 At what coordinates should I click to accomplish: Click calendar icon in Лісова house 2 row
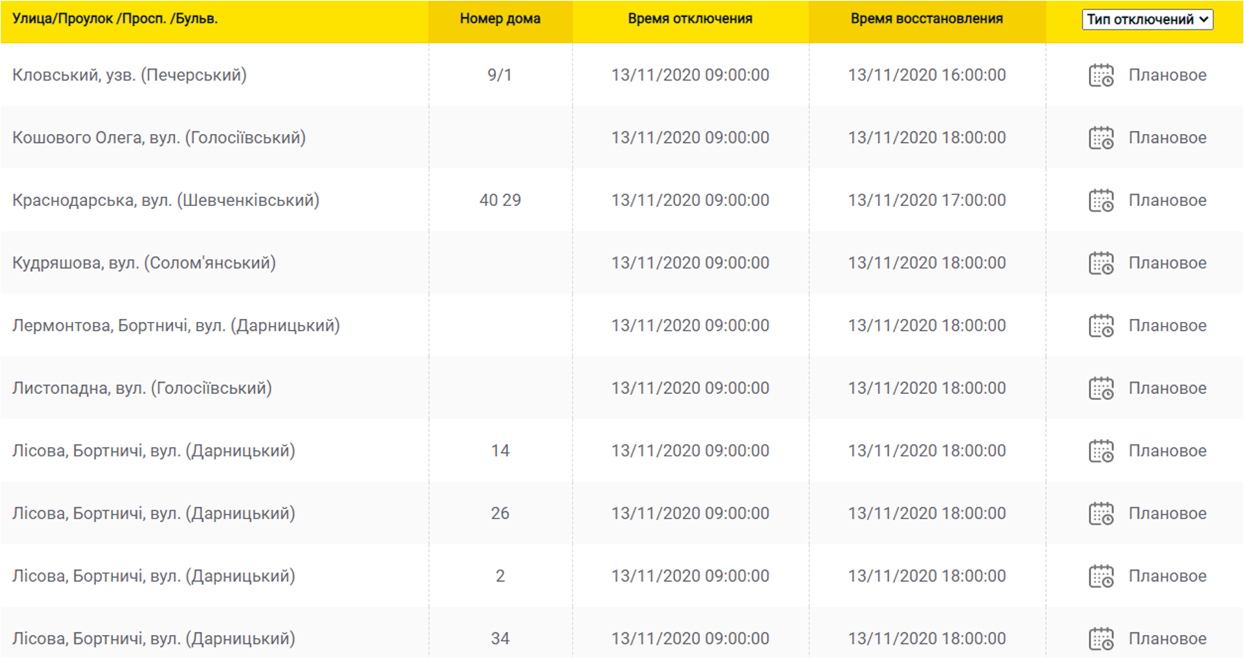point(1101,577)
